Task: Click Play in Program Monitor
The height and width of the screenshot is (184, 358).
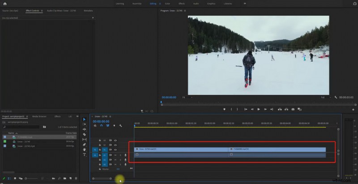Action: (x=259, y=109)
